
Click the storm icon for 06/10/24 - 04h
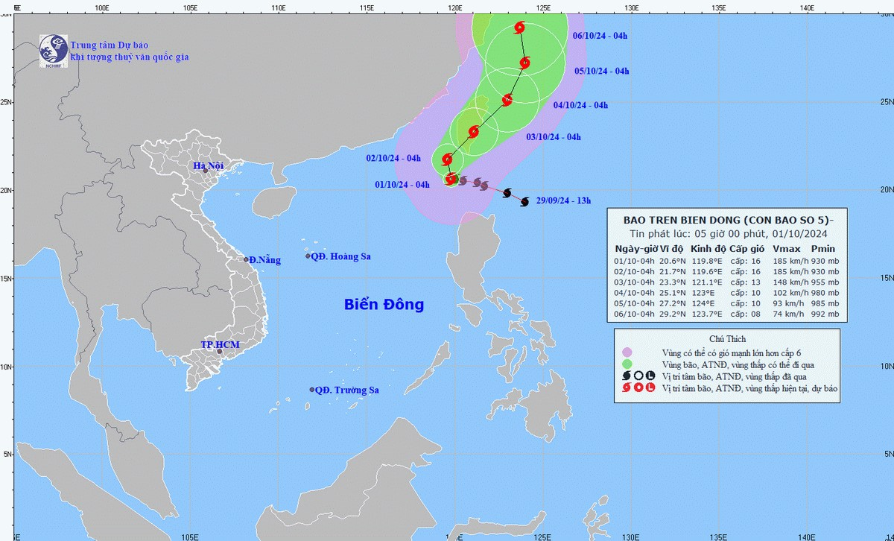[520, 28]
